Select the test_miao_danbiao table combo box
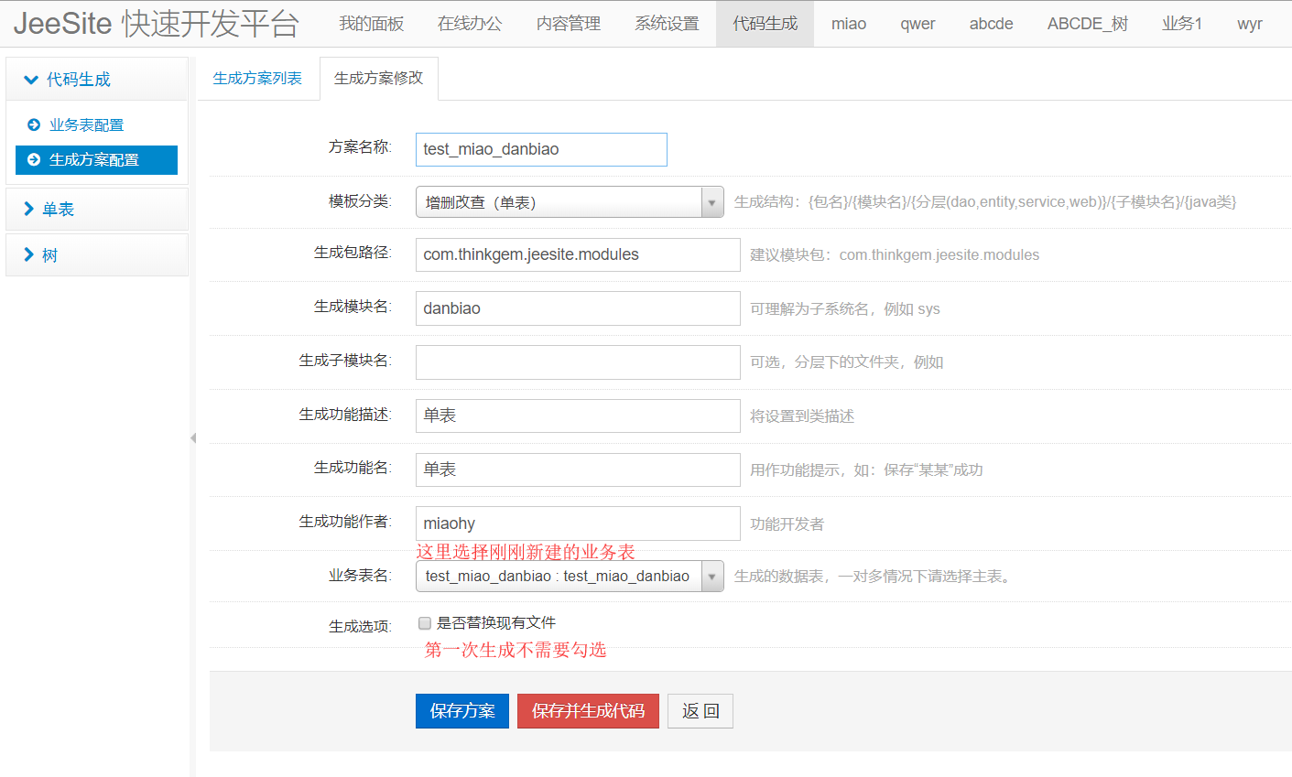 point(570,576)
